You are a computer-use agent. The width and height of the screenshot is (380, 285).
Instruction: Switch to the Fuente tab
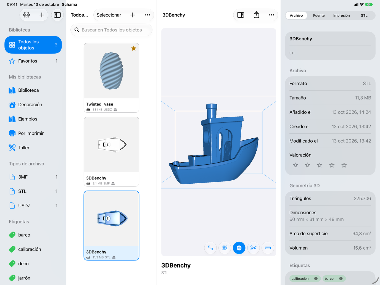tap(319, 15)
